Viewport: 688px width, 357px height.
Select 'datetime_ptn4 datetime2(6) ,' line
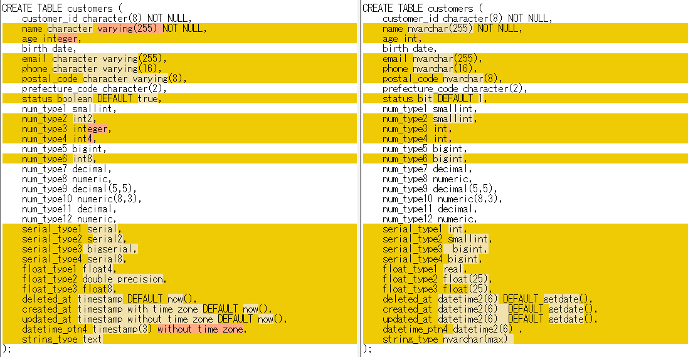click(x=452, y=329)
